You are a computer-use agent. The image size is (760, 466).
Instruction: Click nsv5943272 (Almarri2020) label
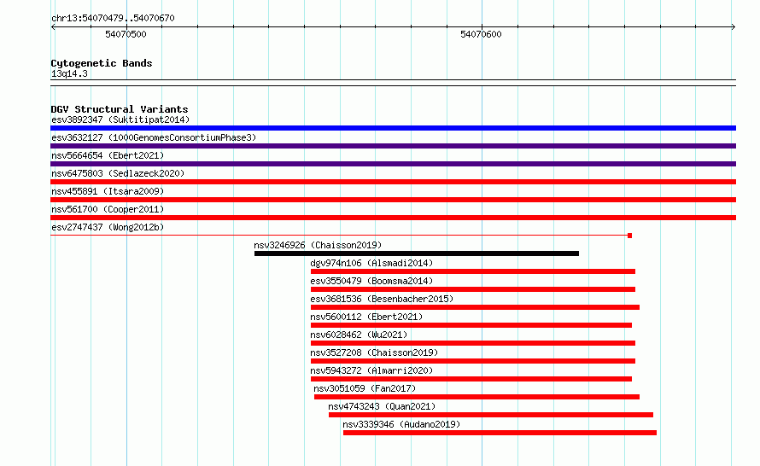pos(371,370)
